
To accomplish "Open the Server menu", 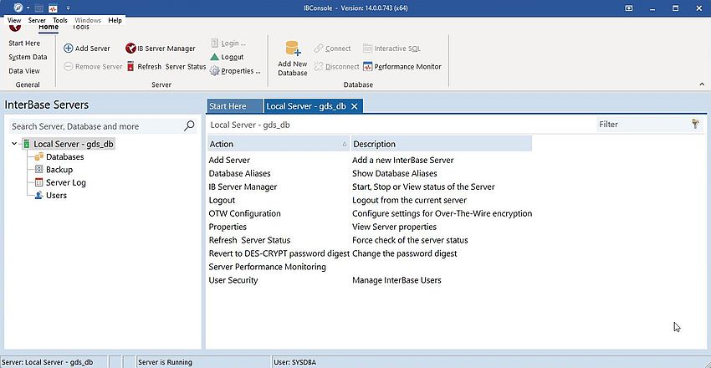I will pyautogui.click(x=37, y=20).
